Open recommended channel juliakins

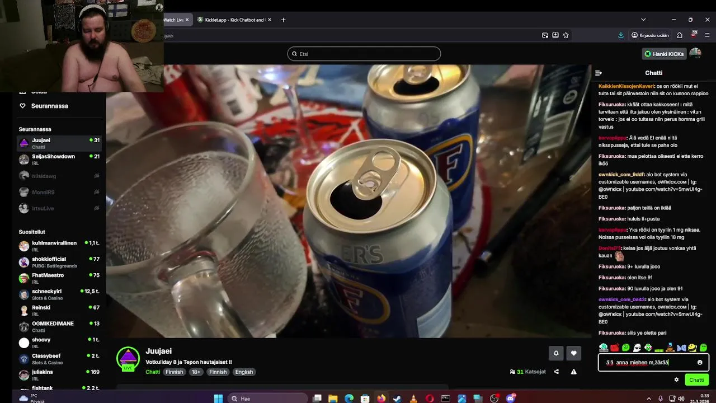[59, 374]
